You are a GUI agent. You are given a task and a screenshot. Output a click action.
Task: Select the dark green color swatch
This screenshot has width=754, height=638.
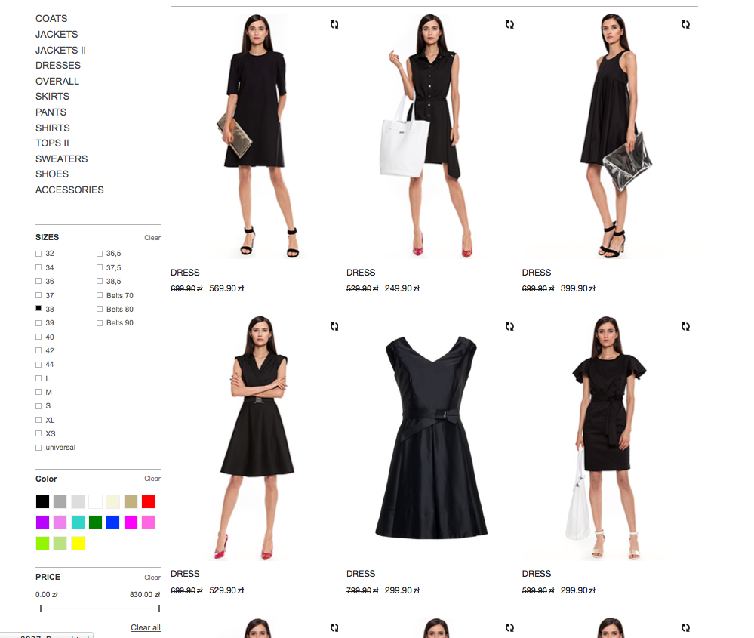point(95,522)
